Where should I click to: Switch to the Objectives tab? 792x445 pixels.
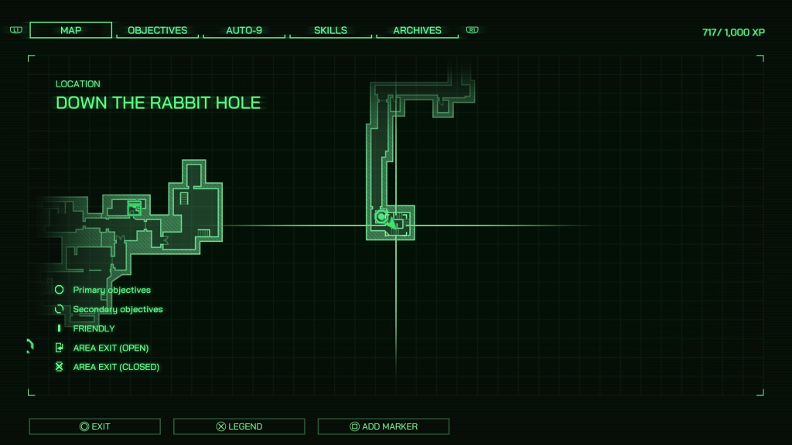(x=158, y=30)
